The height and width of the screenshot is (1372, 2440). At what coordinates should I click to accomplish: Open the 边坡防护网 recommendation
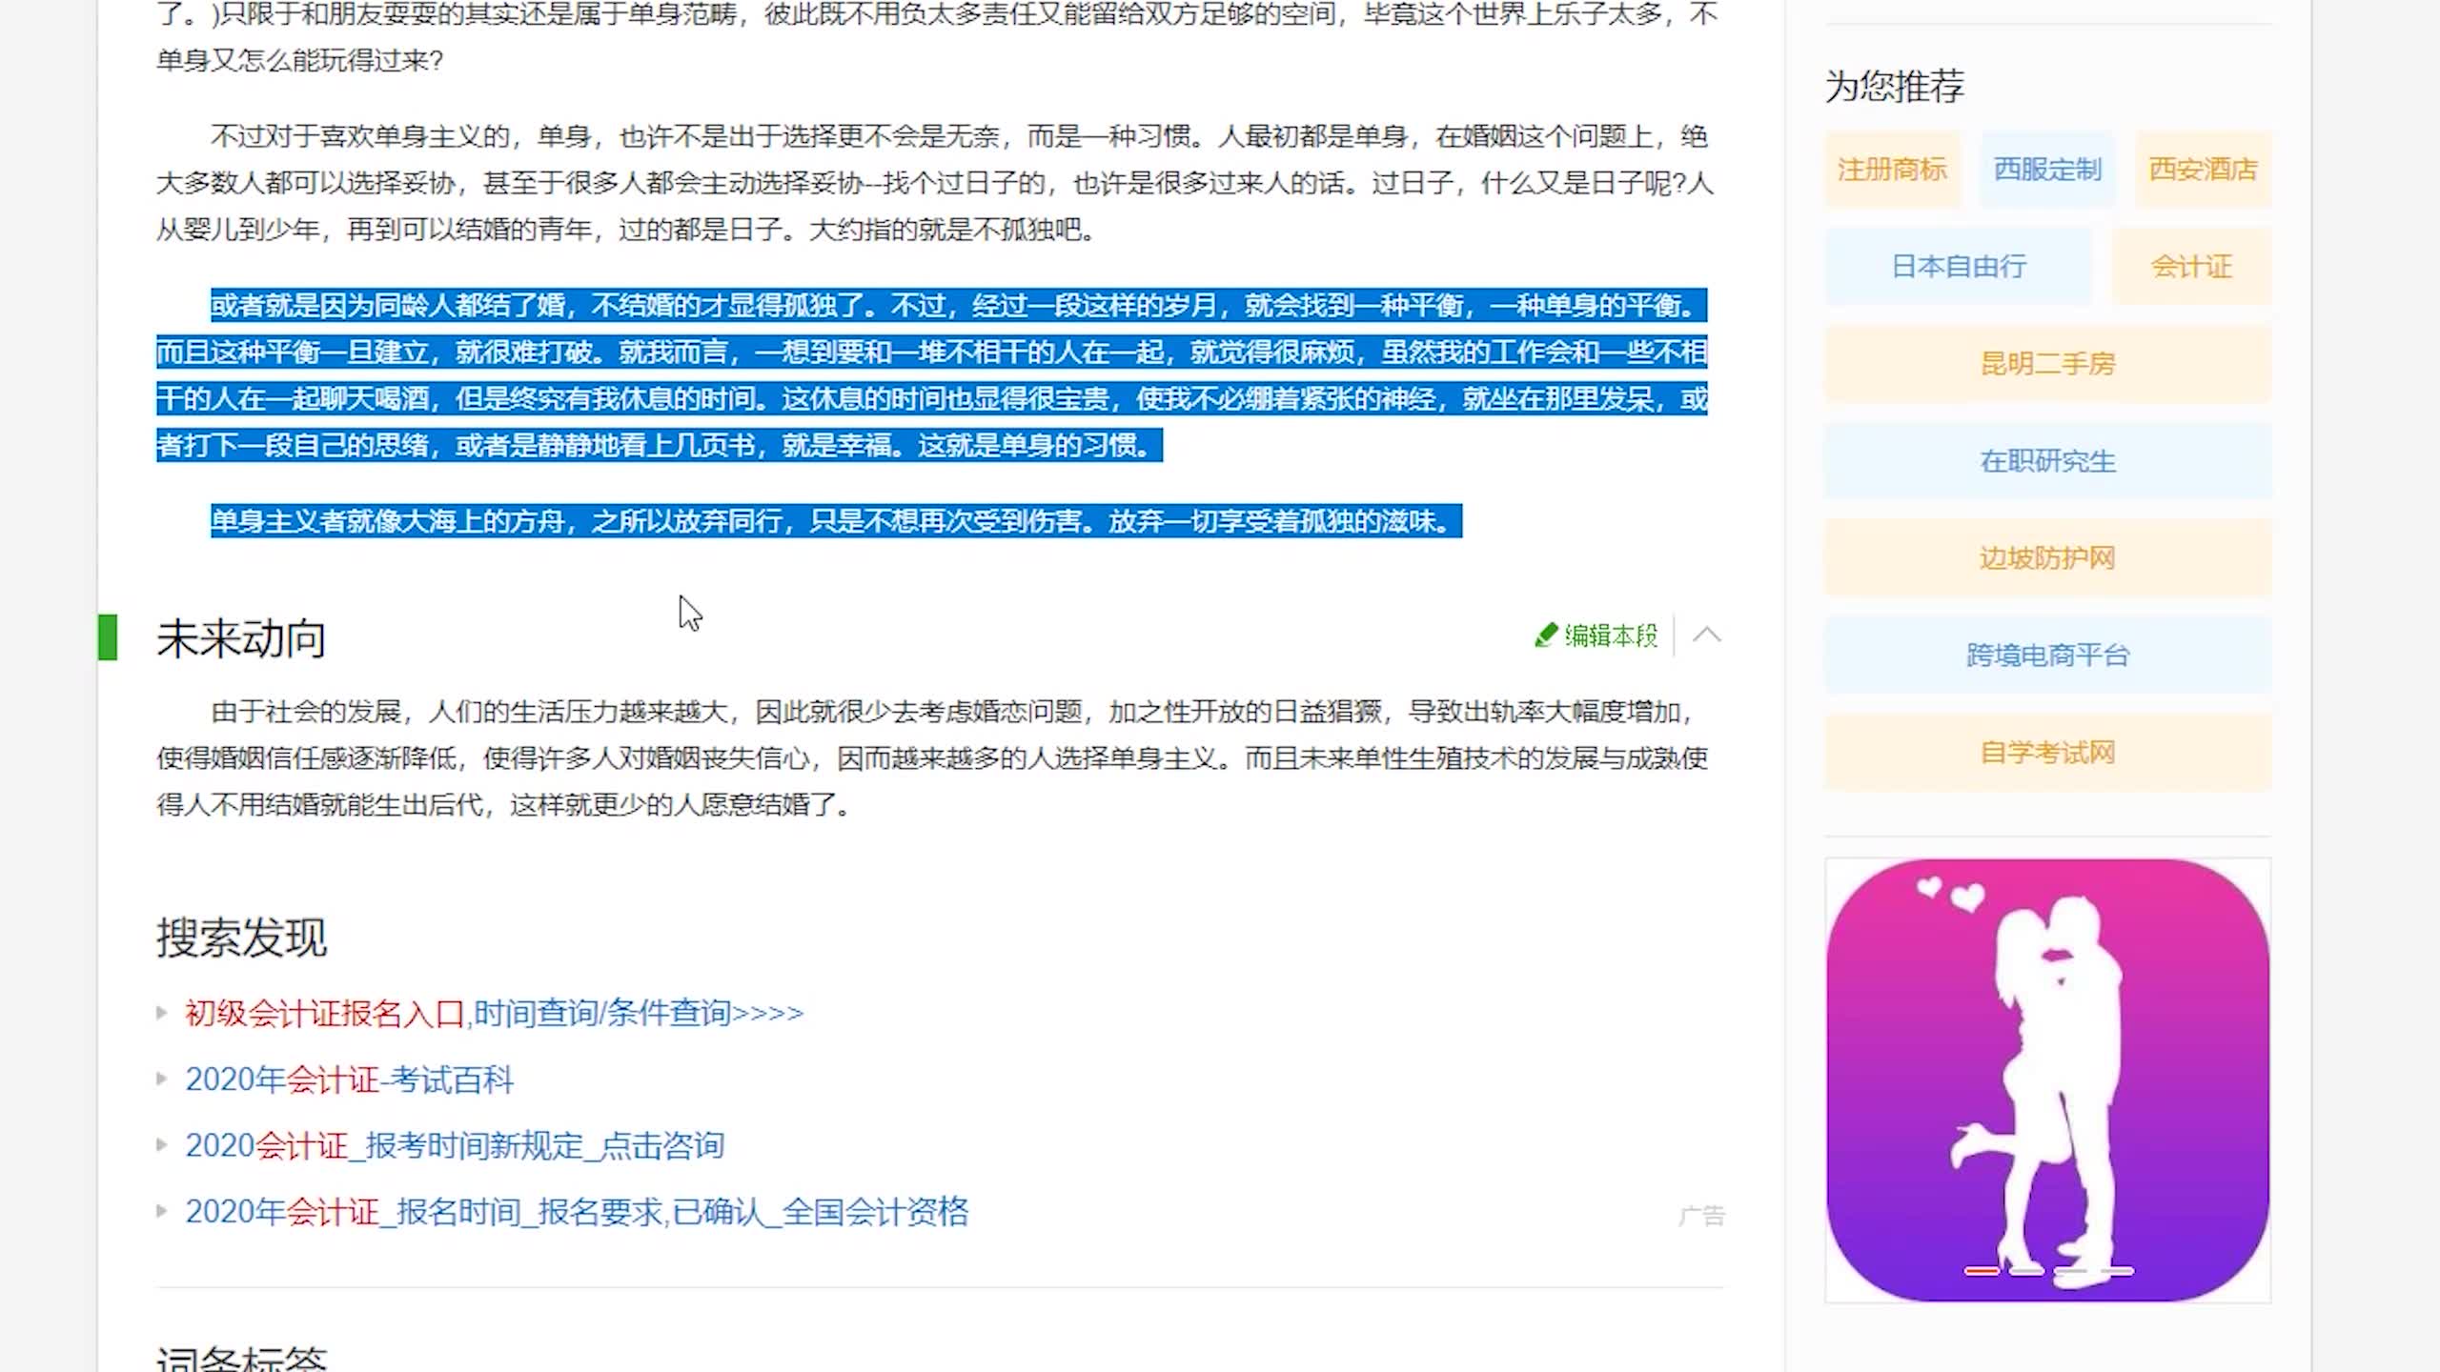click(x=2047, y=558)
